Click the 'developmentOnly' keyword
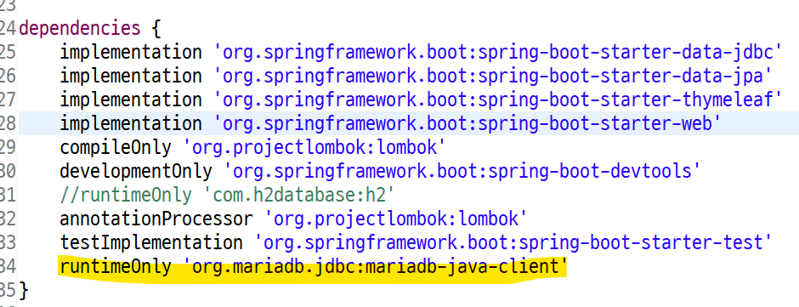Screen dimensions: 799x307 point(135,171)
